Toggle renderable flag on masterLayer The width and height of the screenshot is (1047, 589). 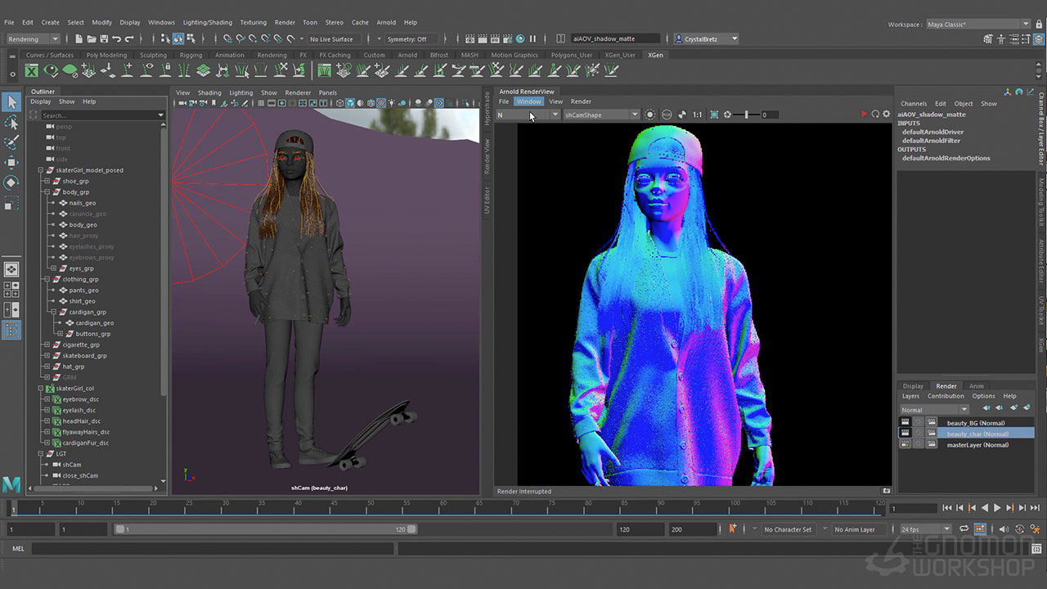point(905,445)
